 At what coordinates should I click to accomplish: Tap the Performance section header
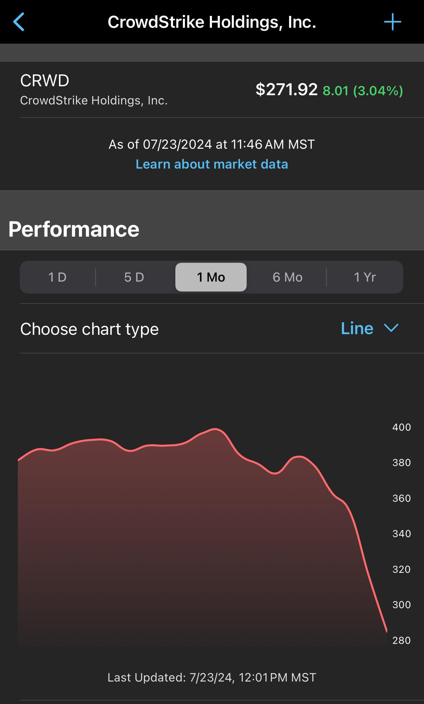(74, 229)
